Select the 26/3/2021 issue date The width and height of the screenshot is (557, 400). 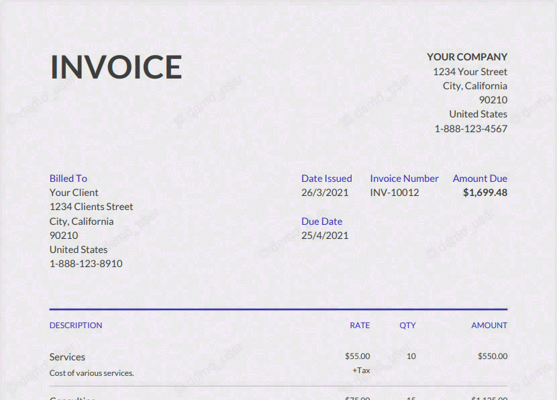coord(325,193)
